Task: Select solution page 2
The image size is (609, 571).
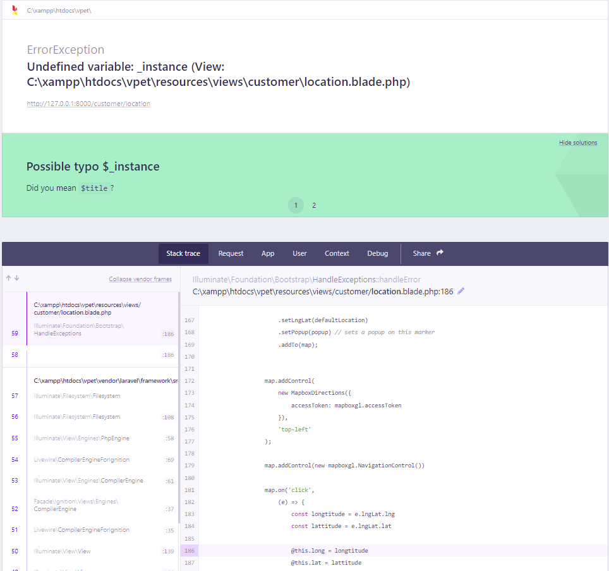Action: (x=314, y=205)
